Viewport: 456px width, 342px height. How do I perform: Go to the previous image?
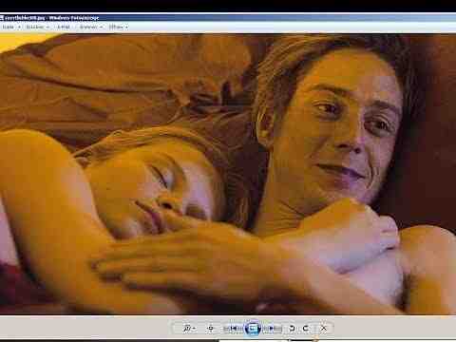click(234, 329)
